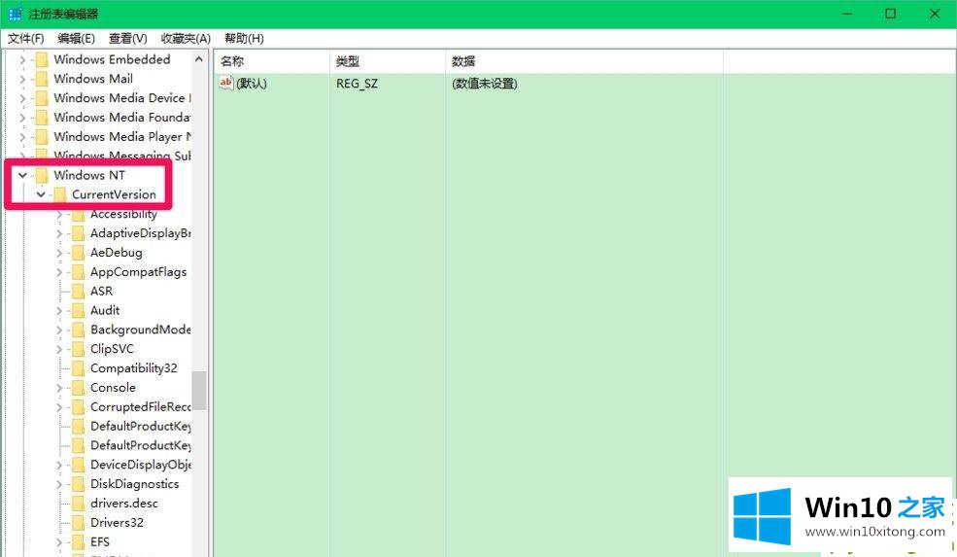Click the AdaptiveDisplayBr folder icon
The width and height of the screenshot is (957, 557).
click(78, 233)
